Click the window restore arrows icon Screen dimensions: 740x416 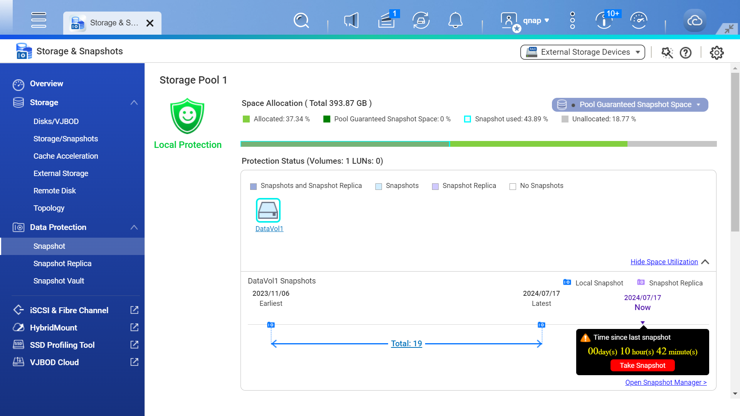tap(729, 29)
